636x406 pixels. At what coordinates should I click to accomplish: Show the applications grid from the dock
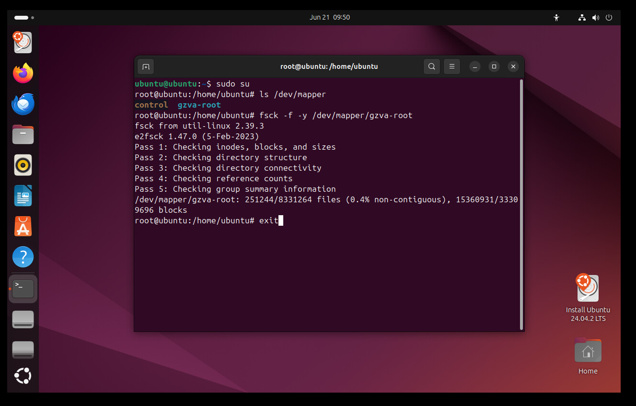click(23, 376)
